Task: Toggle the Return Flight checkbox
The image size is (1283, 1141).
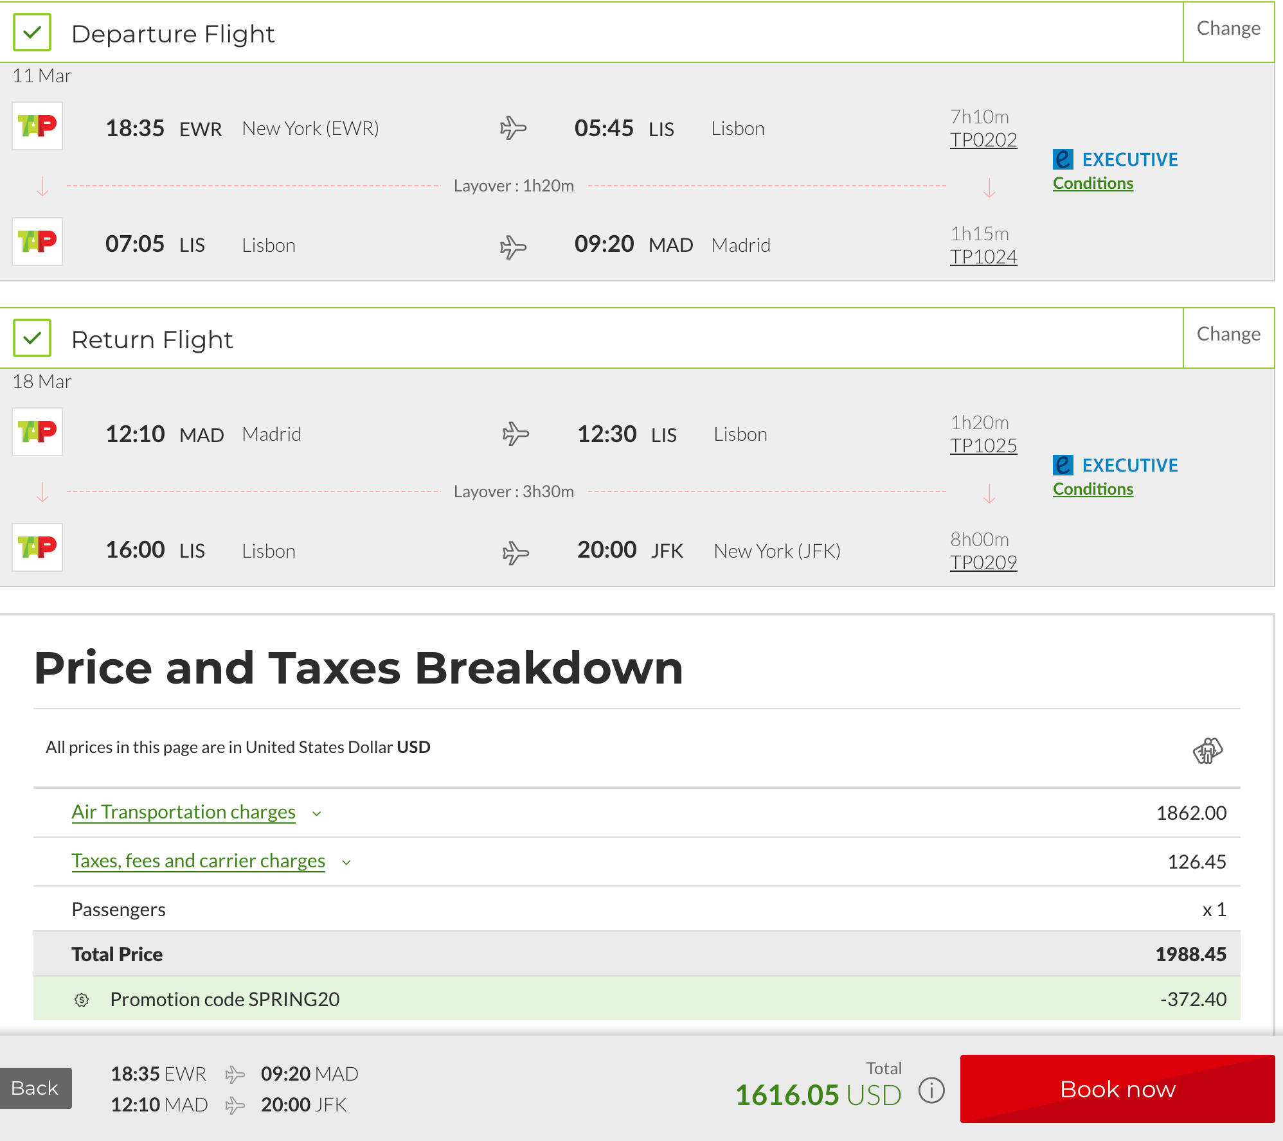Action: [32, 339]
